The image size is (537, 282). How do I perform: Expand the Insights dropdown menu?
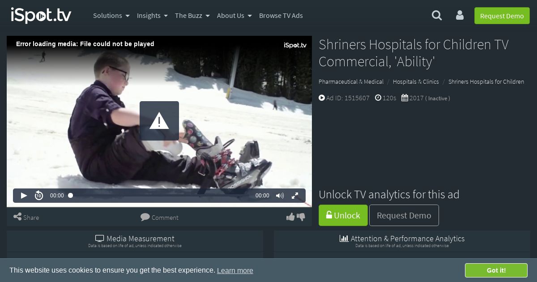(x=152, y=16)
